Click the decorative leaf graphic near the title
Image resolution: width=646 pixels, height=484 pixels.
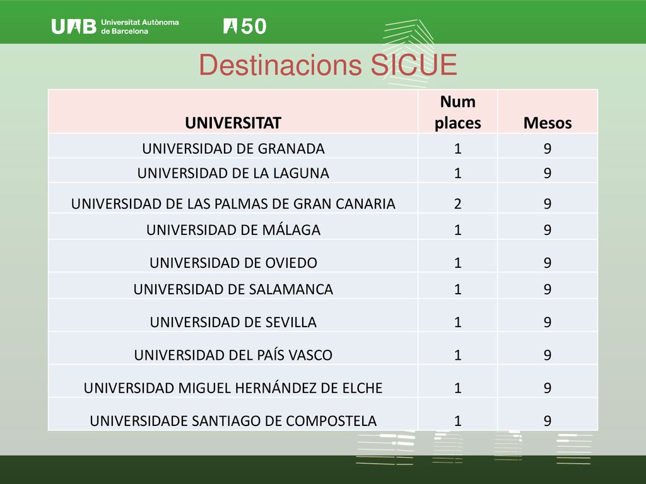pos(408,53)
